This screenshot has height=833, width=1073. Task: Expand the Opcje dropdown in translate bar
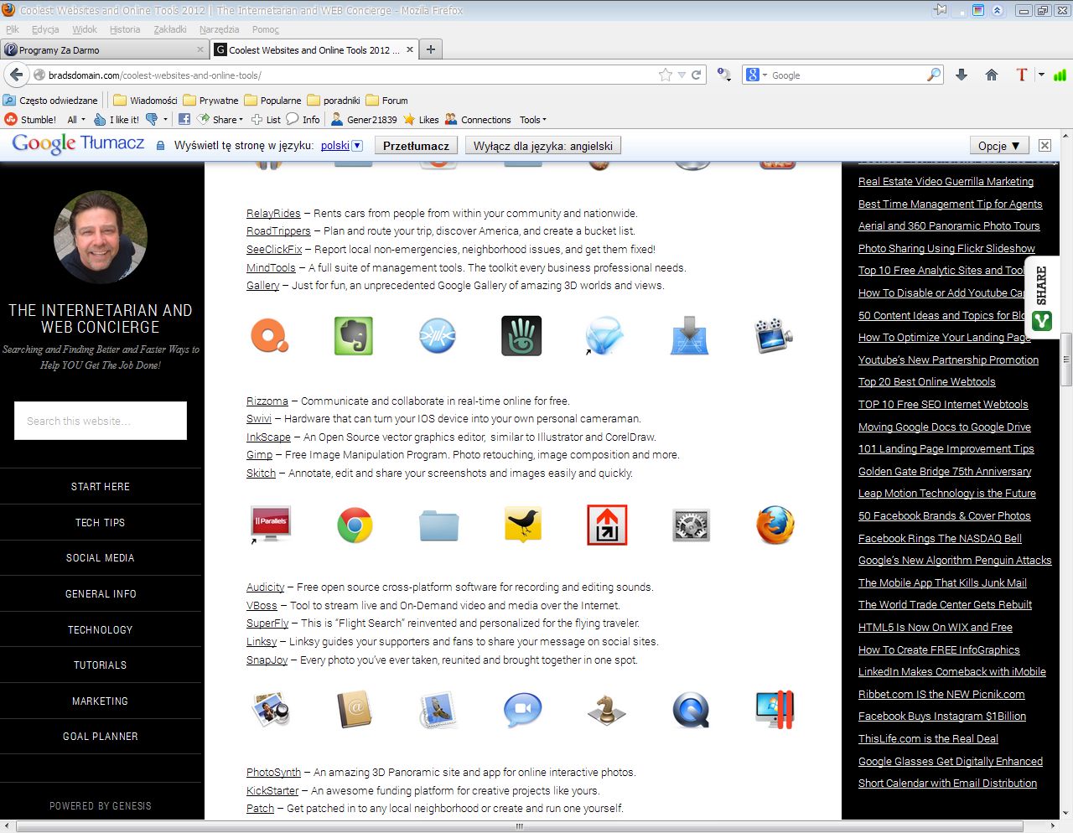(998, 146)
